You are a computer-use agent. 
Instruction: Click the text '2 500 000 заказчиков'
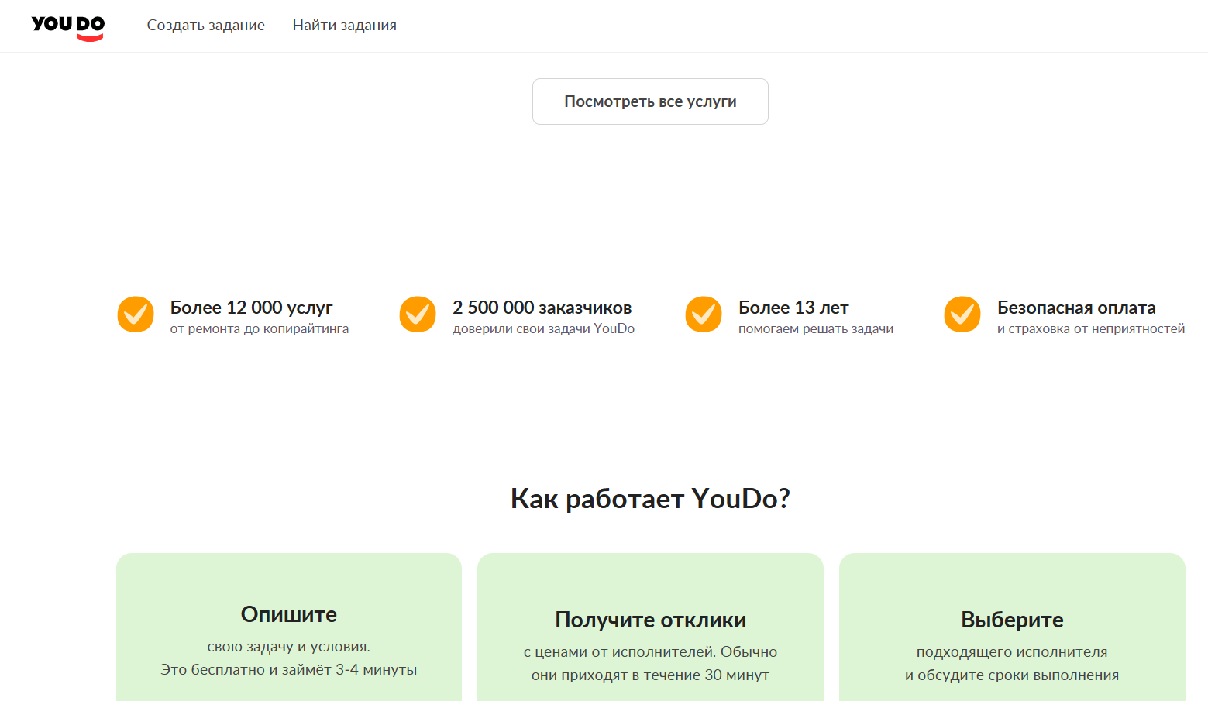(542, 307)
